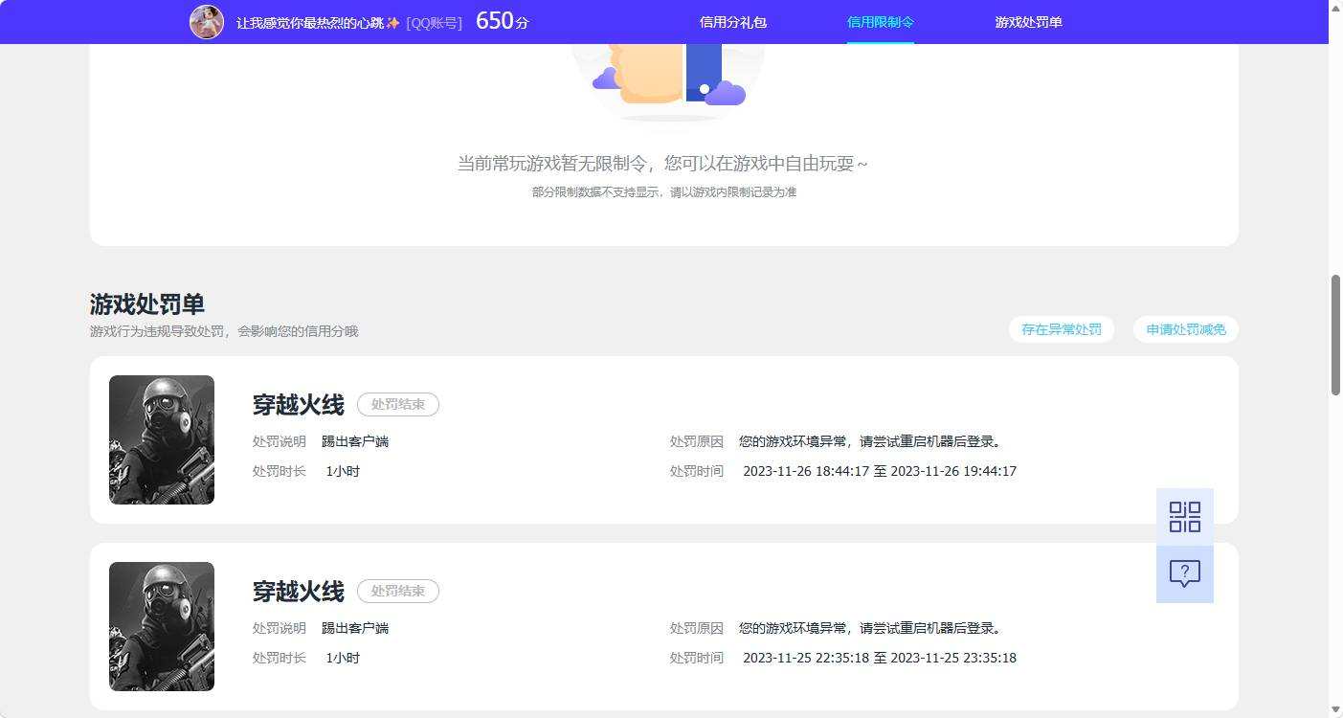The image size is (1343, 718).
Task: Click the scrollbar up arrow
Action: point(1335,8)
